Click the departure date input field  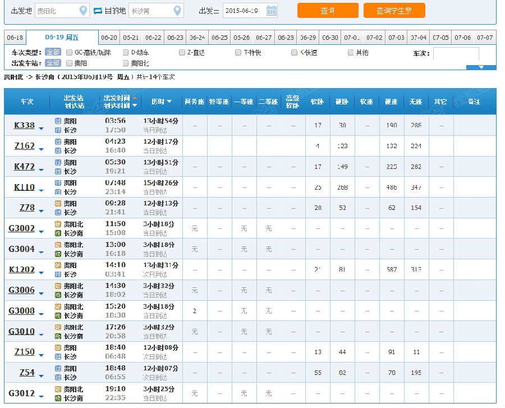pyautogui.click(x=250, y=11)
